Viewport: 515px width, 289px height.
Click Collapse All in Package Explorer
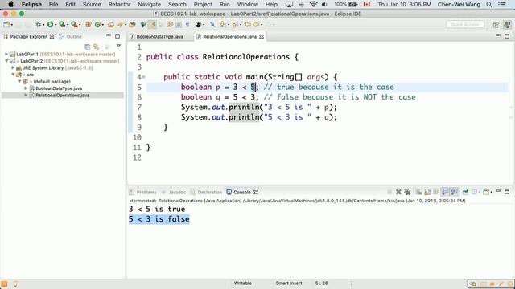coord(87,47)
